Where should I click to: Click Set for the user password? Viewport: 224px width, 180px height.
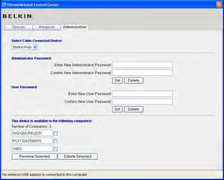[x=117, y=109]
